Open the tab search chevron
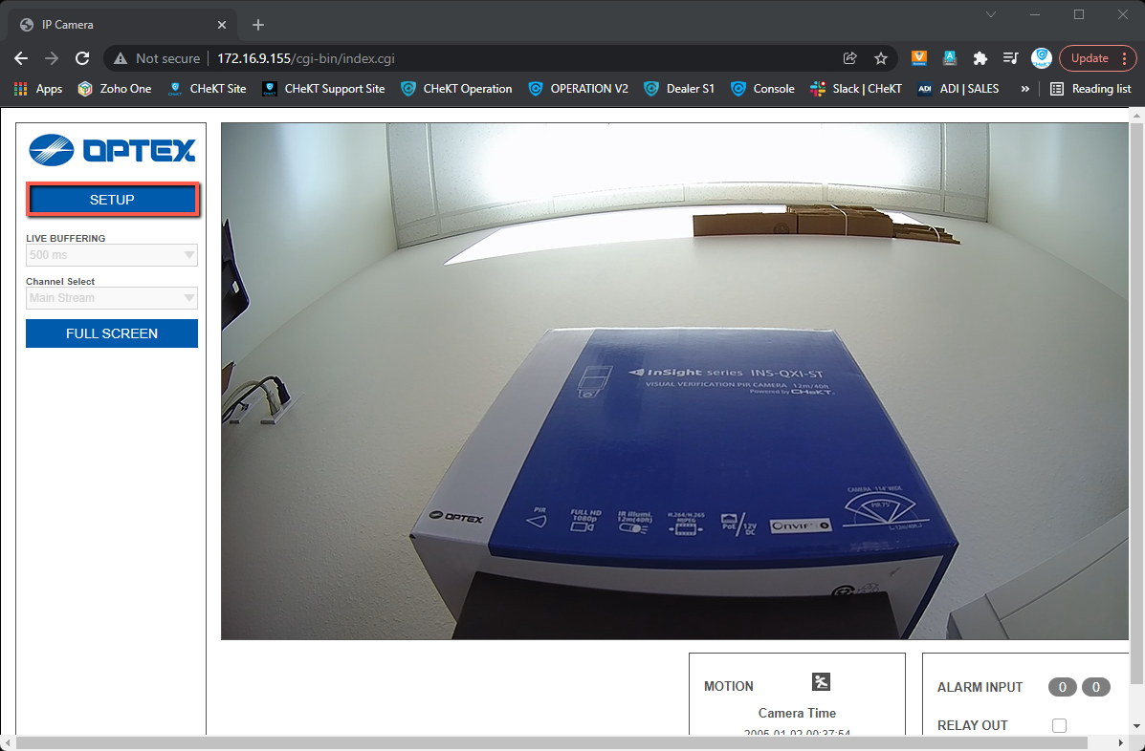1145x751 pixels. point(991,14)
